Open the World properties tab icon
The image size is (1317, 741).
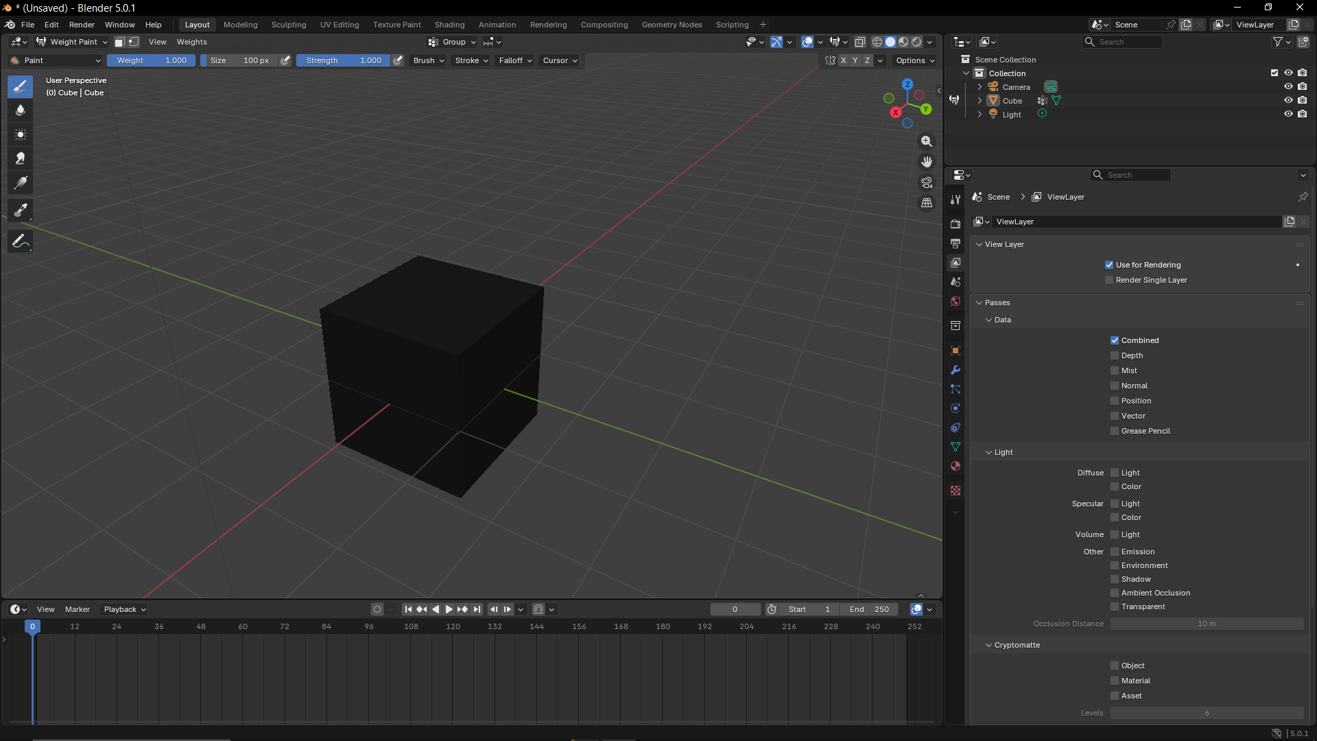point(956,301)
